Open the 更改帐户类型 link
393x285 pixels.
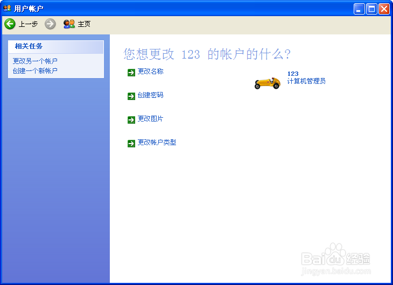pos(157,142)
